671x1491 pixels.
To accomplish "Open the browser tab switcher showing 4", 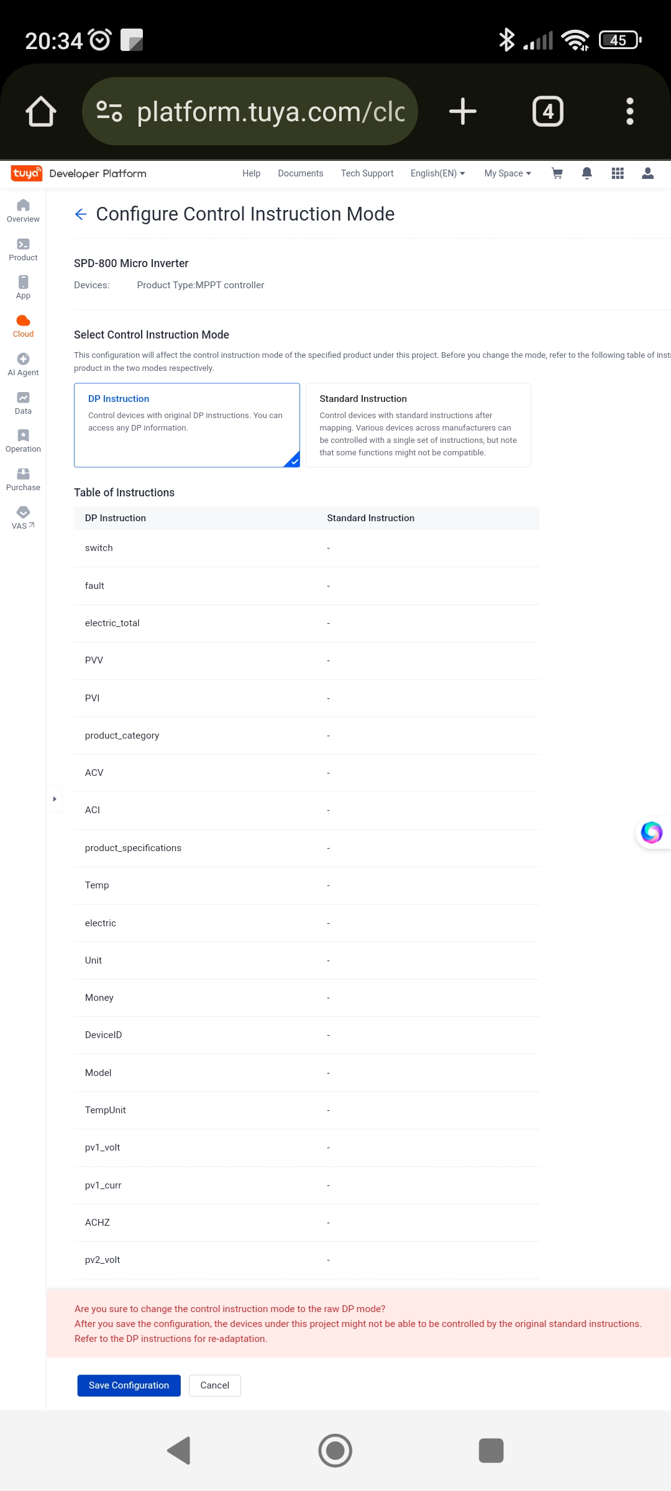I will [548, 112].
